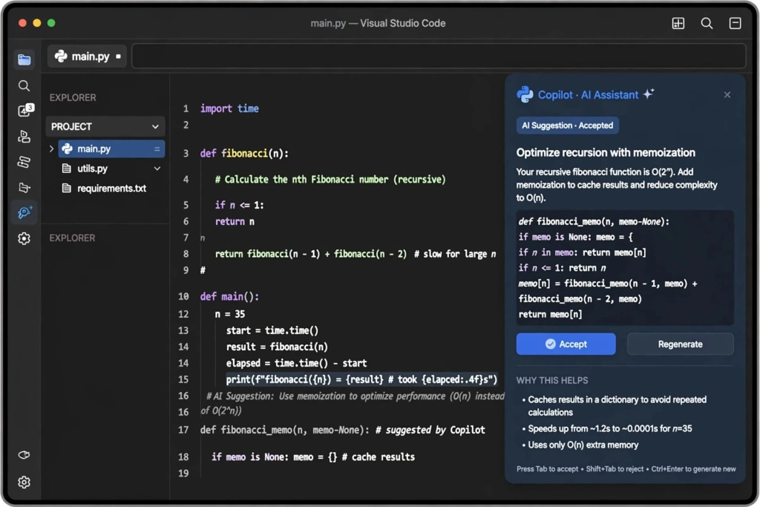Collapse the PROJECT section chevron
The image size is (760, 507).
click(x=155, y=127)
